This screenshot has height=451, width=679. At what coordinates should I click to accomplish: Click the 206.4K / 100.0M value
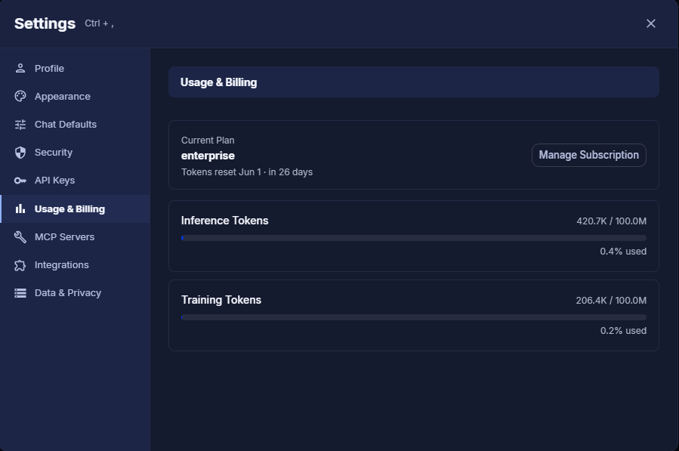[611, 300]
